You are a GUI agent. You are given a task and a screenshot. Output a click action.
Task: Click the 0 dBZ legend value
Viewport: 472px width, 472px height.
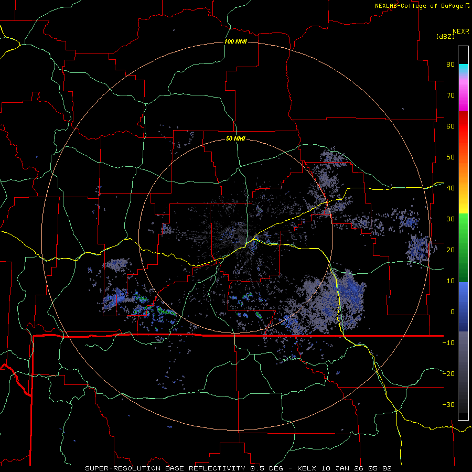[x=453, y=312]
